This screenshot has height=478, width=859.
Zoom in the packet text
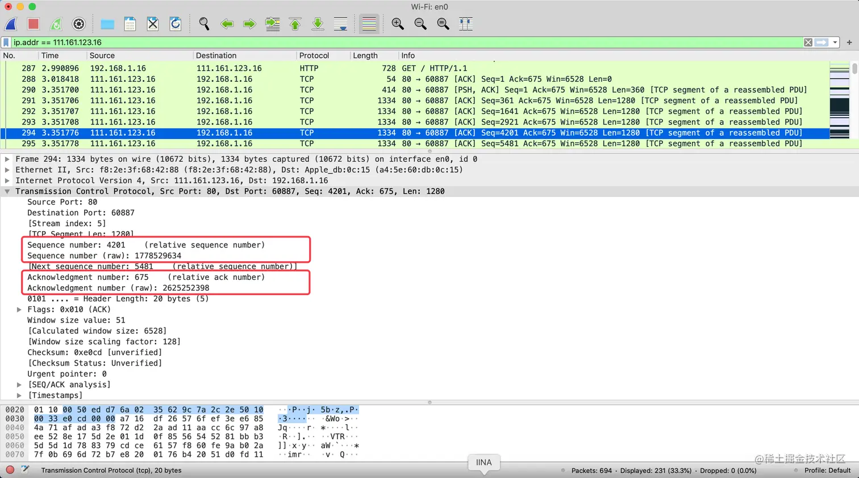[398, 24]
